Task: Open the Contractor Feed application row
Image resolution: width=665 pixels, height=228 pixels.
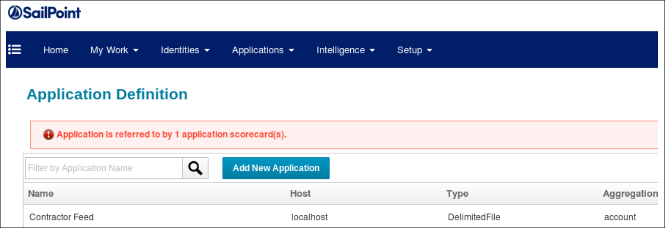Action: pyautogui.click(x=61, y=217)
